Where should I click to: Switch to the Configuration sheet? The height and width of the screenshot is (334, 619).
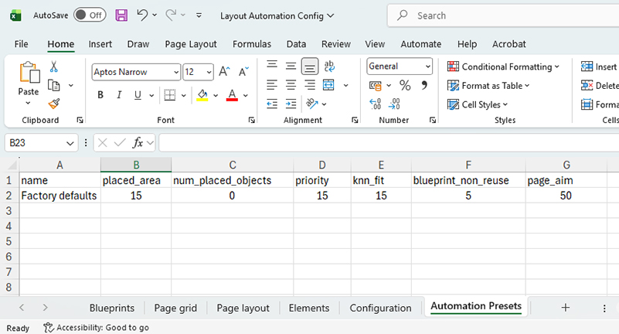click(x=380, y=308)
